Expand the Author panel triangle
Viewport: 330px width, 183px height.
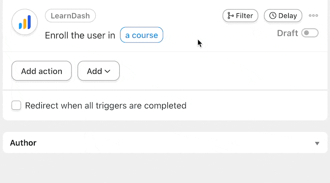[x=317, y=143]
